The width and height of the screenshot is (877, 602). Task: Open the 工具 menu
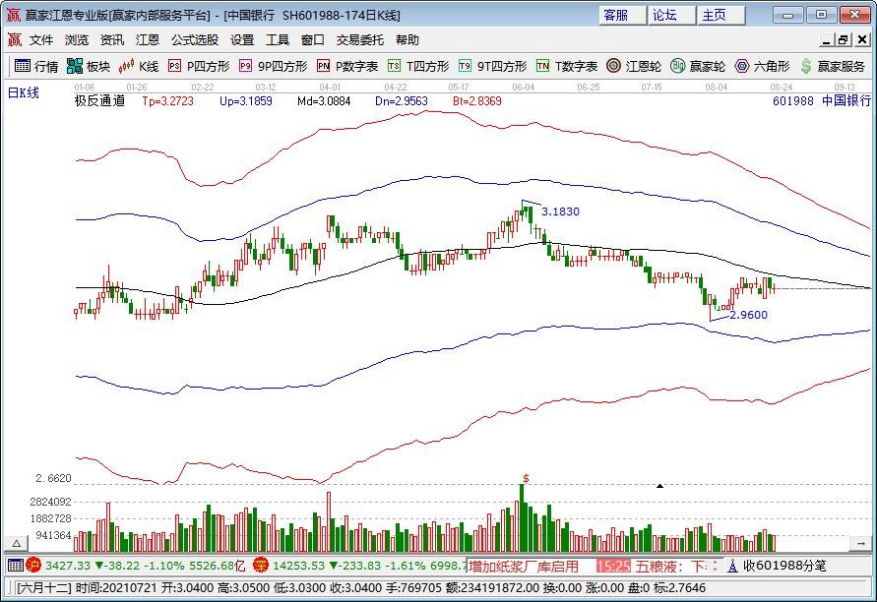(x=278, y=40)
